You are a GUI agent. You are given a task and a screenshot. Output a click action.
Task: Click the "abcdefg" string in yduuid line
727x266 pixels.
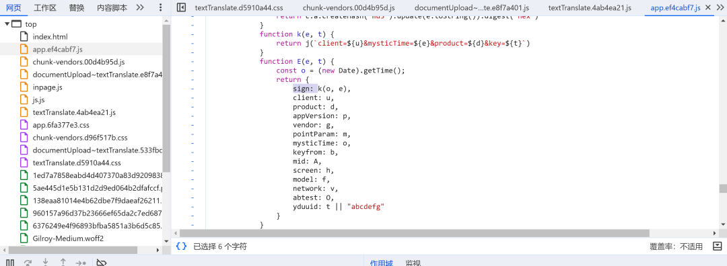366,206
